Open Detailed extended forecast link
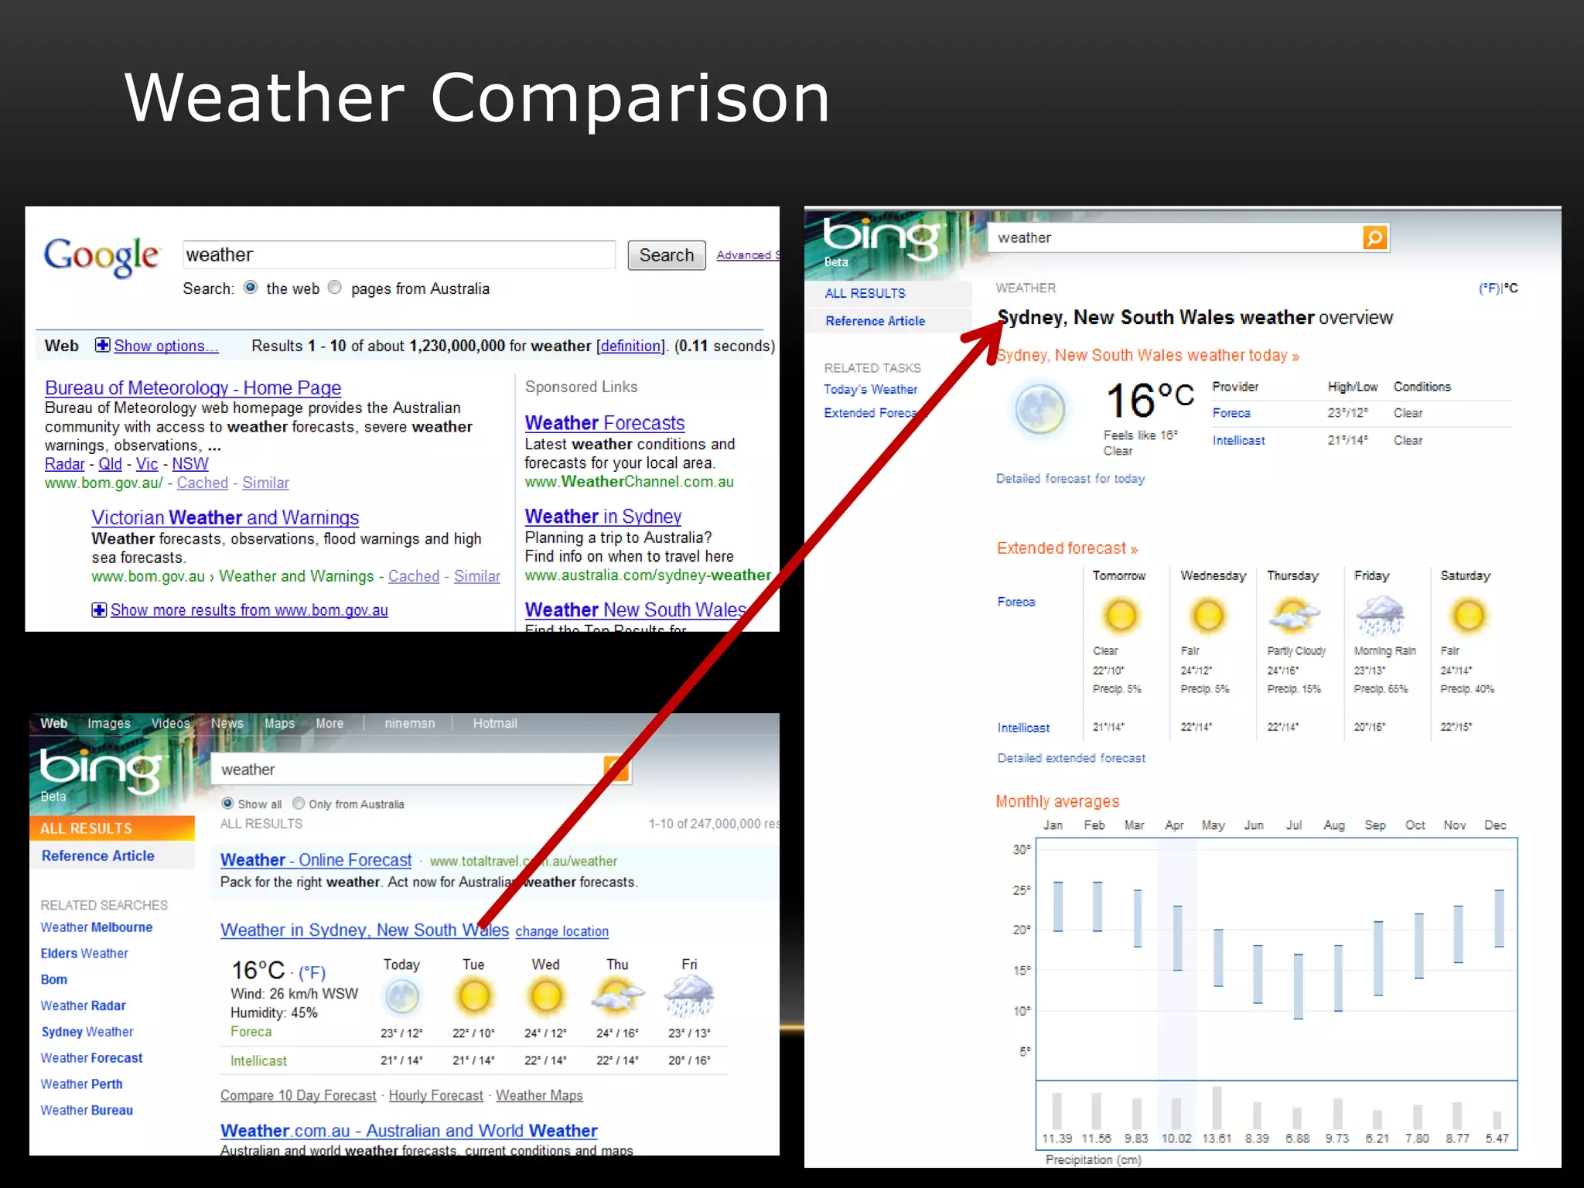Screen dimensions: 1584x1188 [1071, 758]
